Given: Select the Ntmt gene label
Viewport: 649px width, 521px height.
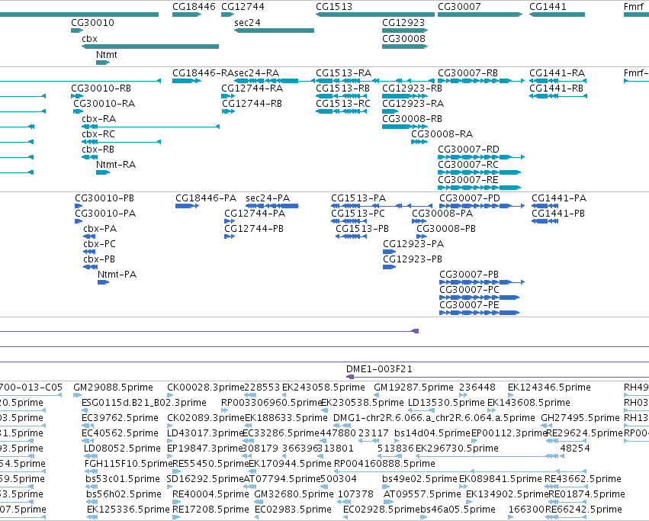Looking at the screenshot, I should pyautogui.click(x=106, y=55).
